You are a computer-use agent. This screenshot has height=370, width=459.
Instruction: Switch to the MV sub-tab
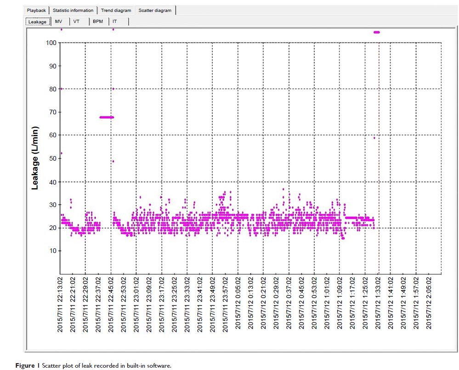click(x=59, y=21)
